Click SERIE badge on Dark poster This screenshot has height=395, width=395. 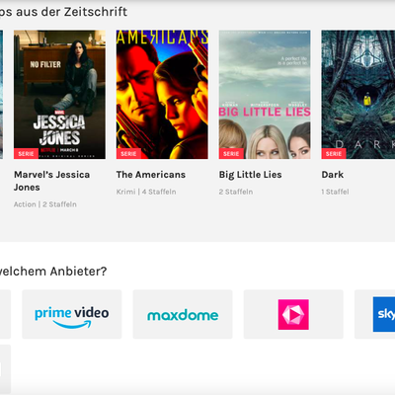pyautogui.click(x=334, y=154)
